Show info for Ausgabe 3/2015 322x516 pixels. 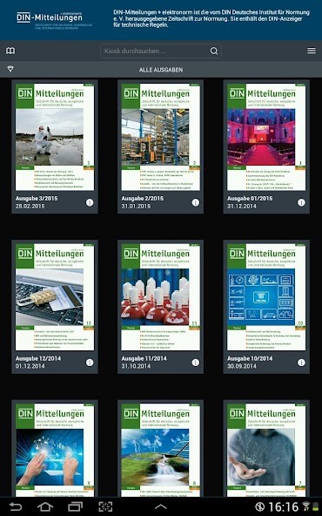click(90, 202)
